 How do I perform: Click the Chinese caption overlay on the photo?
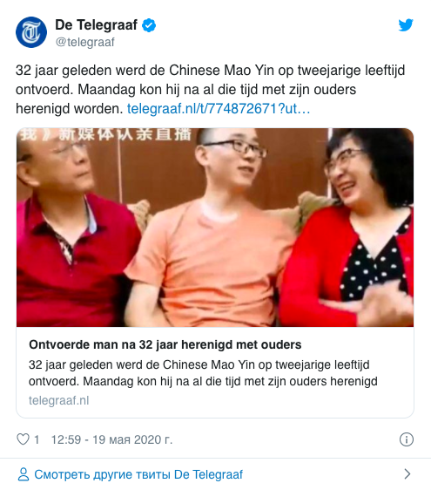coord(106,134)
